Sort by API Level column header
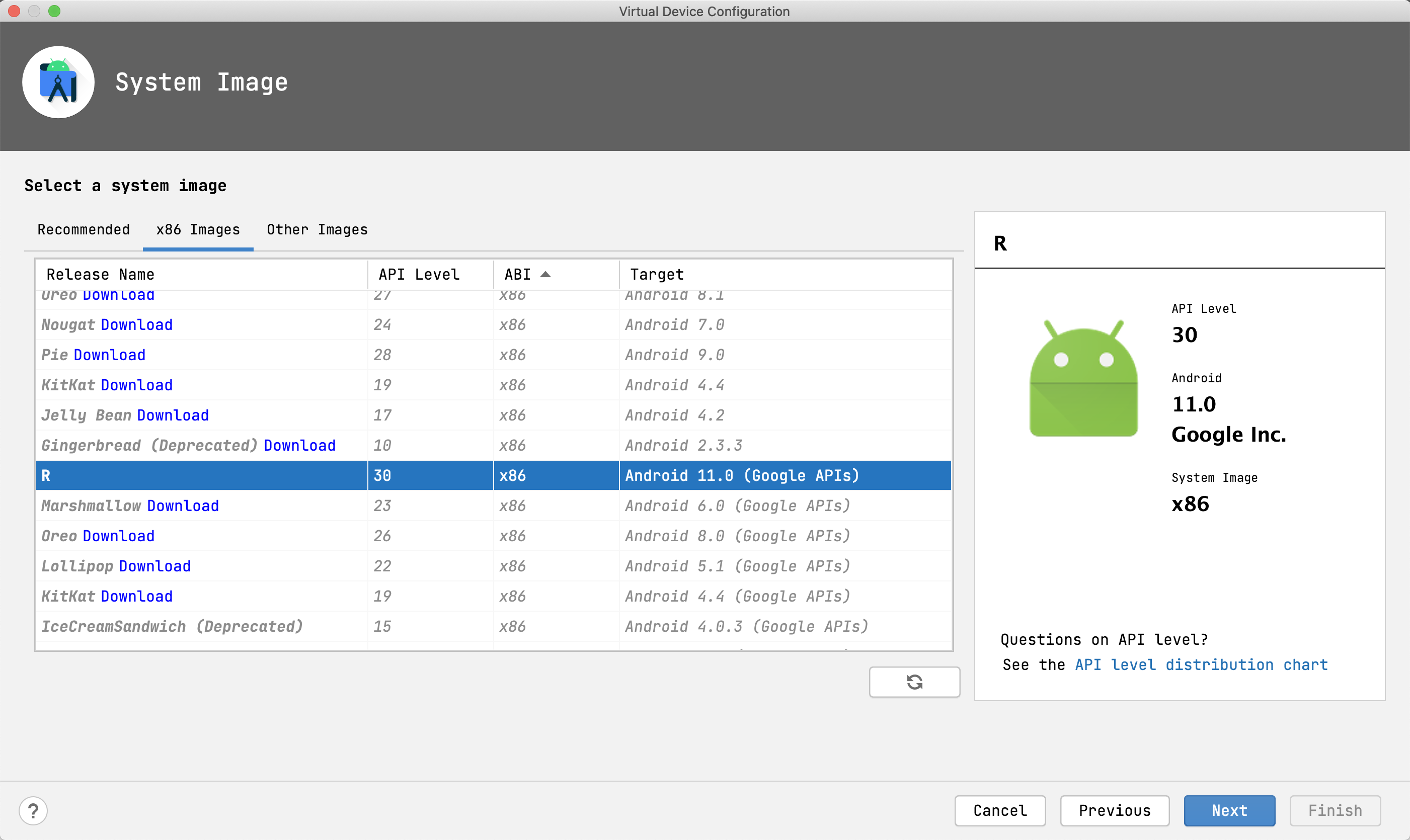Viewport: 1410px width, 840px height. click(419, 275)
